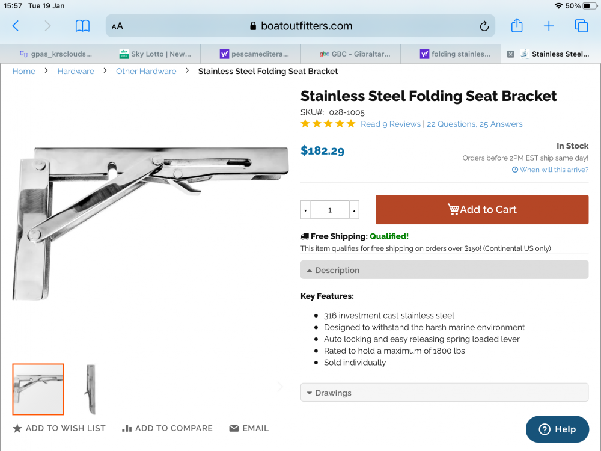The height and width of the screenshot is (451, 601).
Task: Show all tabs overview icon
Action: tap(581, 26)
